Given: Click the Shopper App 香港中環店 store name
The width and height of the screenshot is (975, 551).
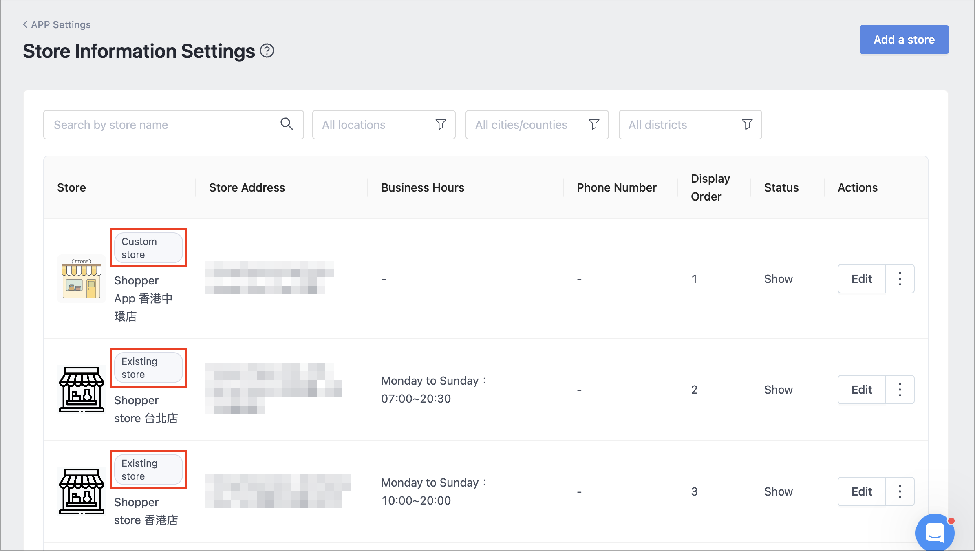Looking at the screenshot, I should point(143,298).
